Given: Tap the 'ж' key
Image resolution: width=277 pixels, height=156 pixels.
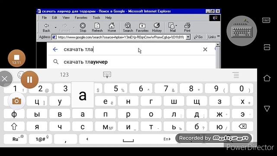Looking at the screenshot, I should coord(219,114).
